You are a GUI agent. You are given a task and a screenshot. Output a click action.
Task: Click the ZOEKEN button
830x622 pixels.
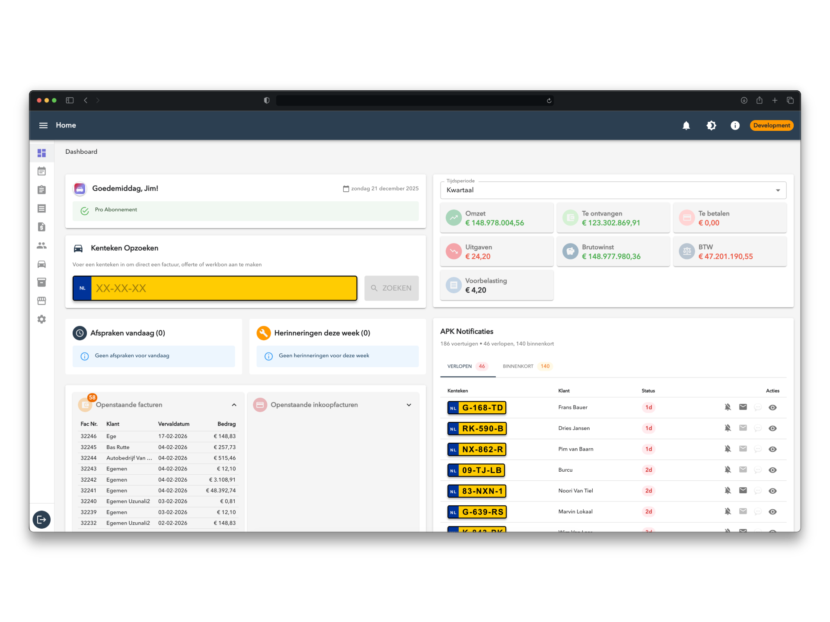[x=391, y=288]
